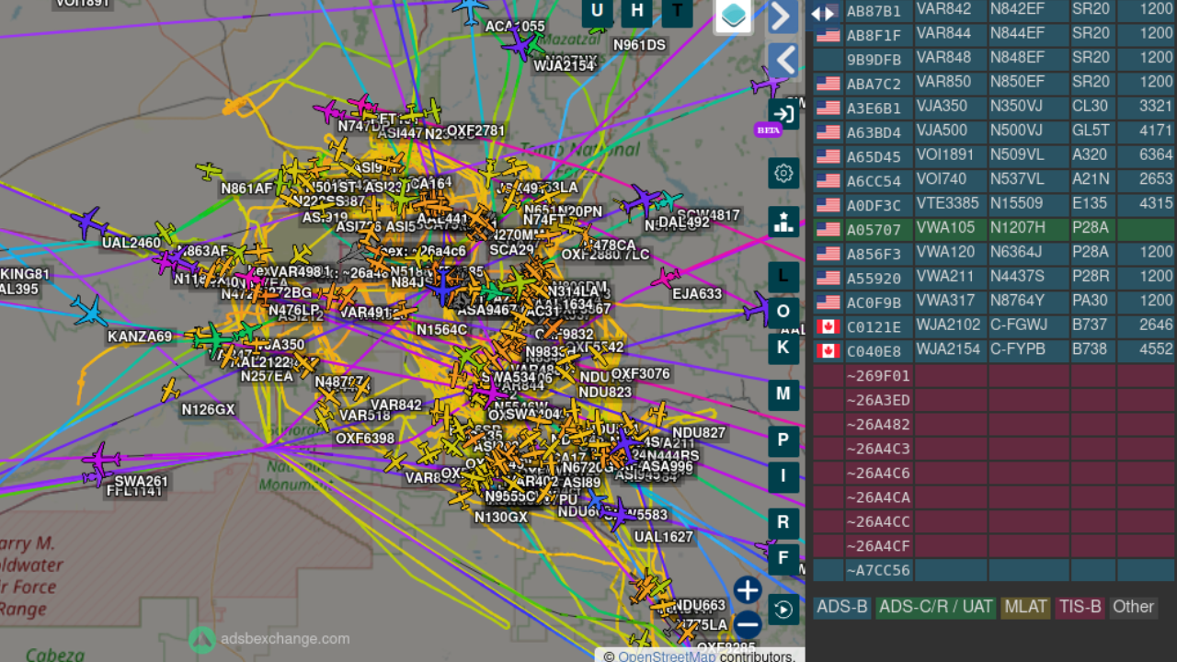Select the N861AF aircraft icon

pos(210,170)
